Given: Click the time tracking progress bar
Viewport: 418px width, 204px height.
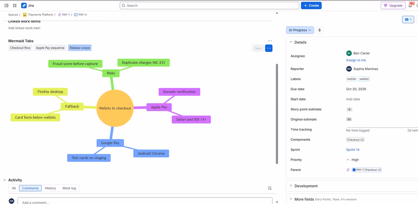Looking at the screenshot, I should (382, 127).
